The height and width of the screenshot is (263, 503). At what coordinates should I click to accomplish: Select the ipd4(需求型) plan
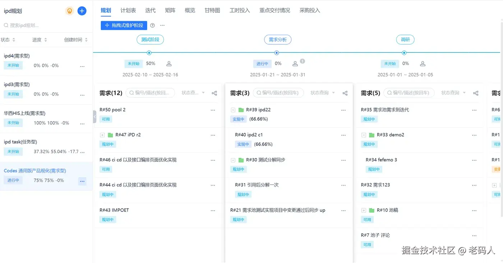coord(46,61)
